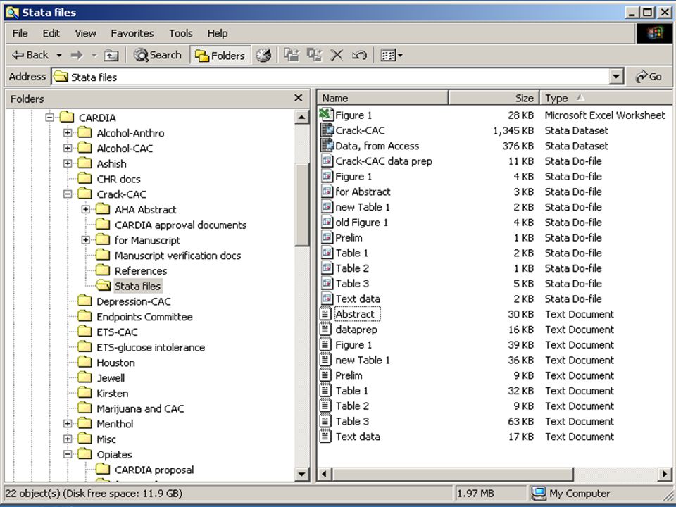Click the Move To toolbar icon

pos(292,55)
